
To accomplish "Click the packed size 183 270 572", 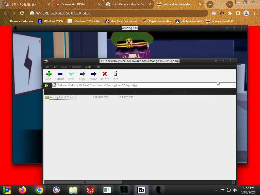I will pyautogui.click(x=126, y=97).
